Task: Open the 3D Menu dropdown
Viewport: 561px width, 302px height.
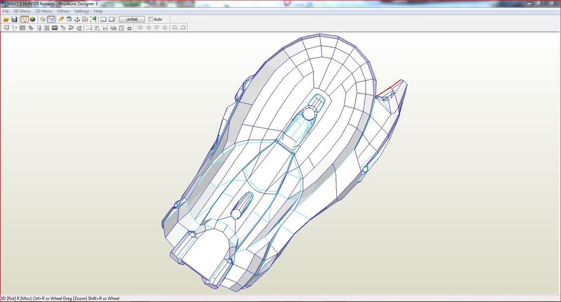Action: point(22,11)
